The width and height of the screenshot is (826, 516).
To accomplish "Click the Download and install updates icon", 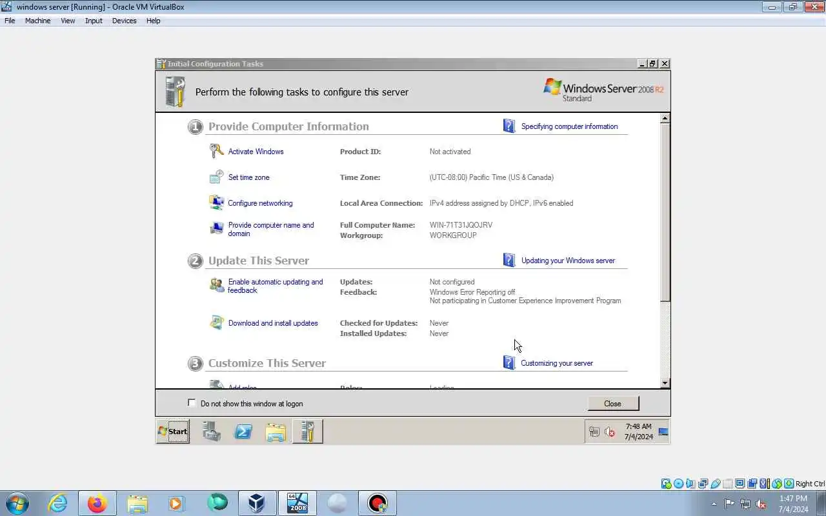I will tap(216, 322).
